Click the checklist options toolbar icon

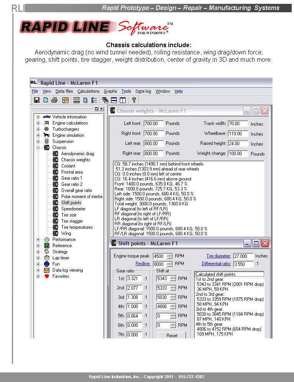tap(94, 100)
